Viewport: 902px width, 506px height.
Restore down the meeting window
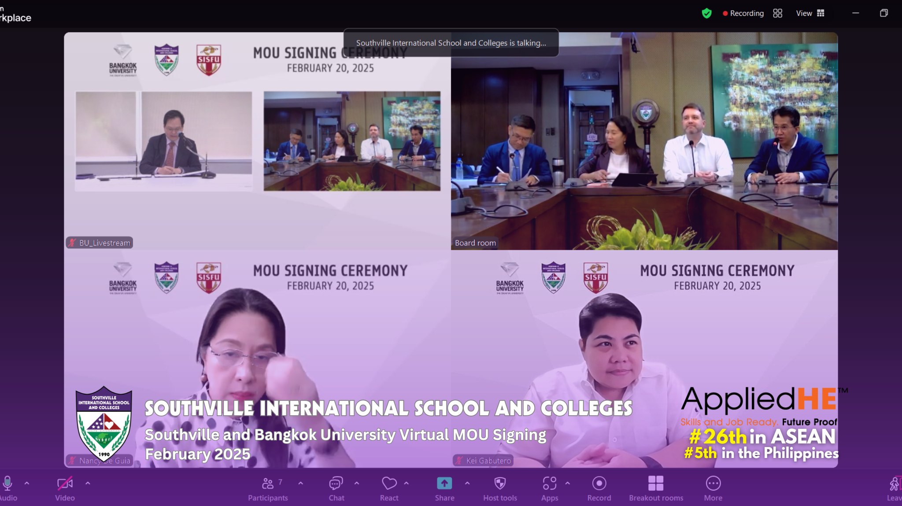[x=884, y=13]
